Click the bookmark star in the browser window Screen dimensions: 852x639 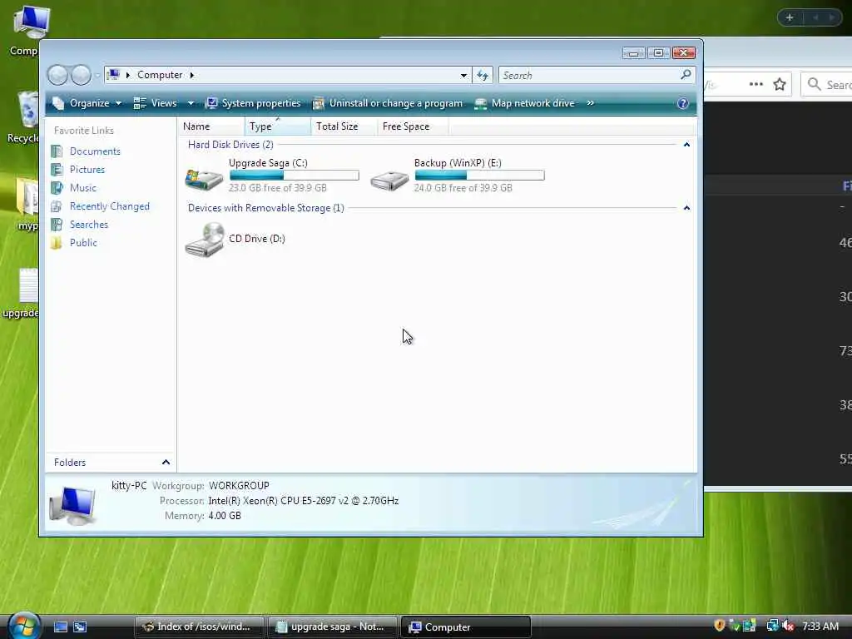tap(779, 84)
